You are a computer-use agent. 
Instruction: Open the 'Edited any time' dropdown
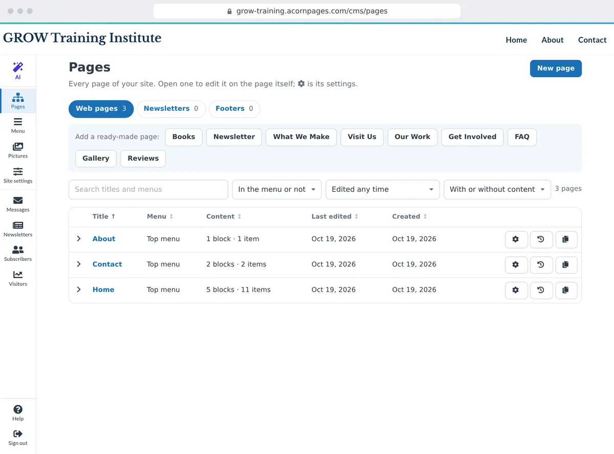click(383, 189)
